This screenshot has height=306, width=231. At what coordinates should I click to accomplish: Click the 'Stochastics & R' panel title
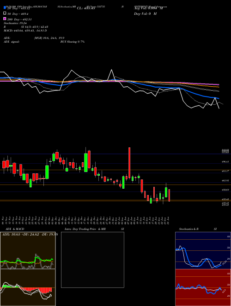click(188, 229)
